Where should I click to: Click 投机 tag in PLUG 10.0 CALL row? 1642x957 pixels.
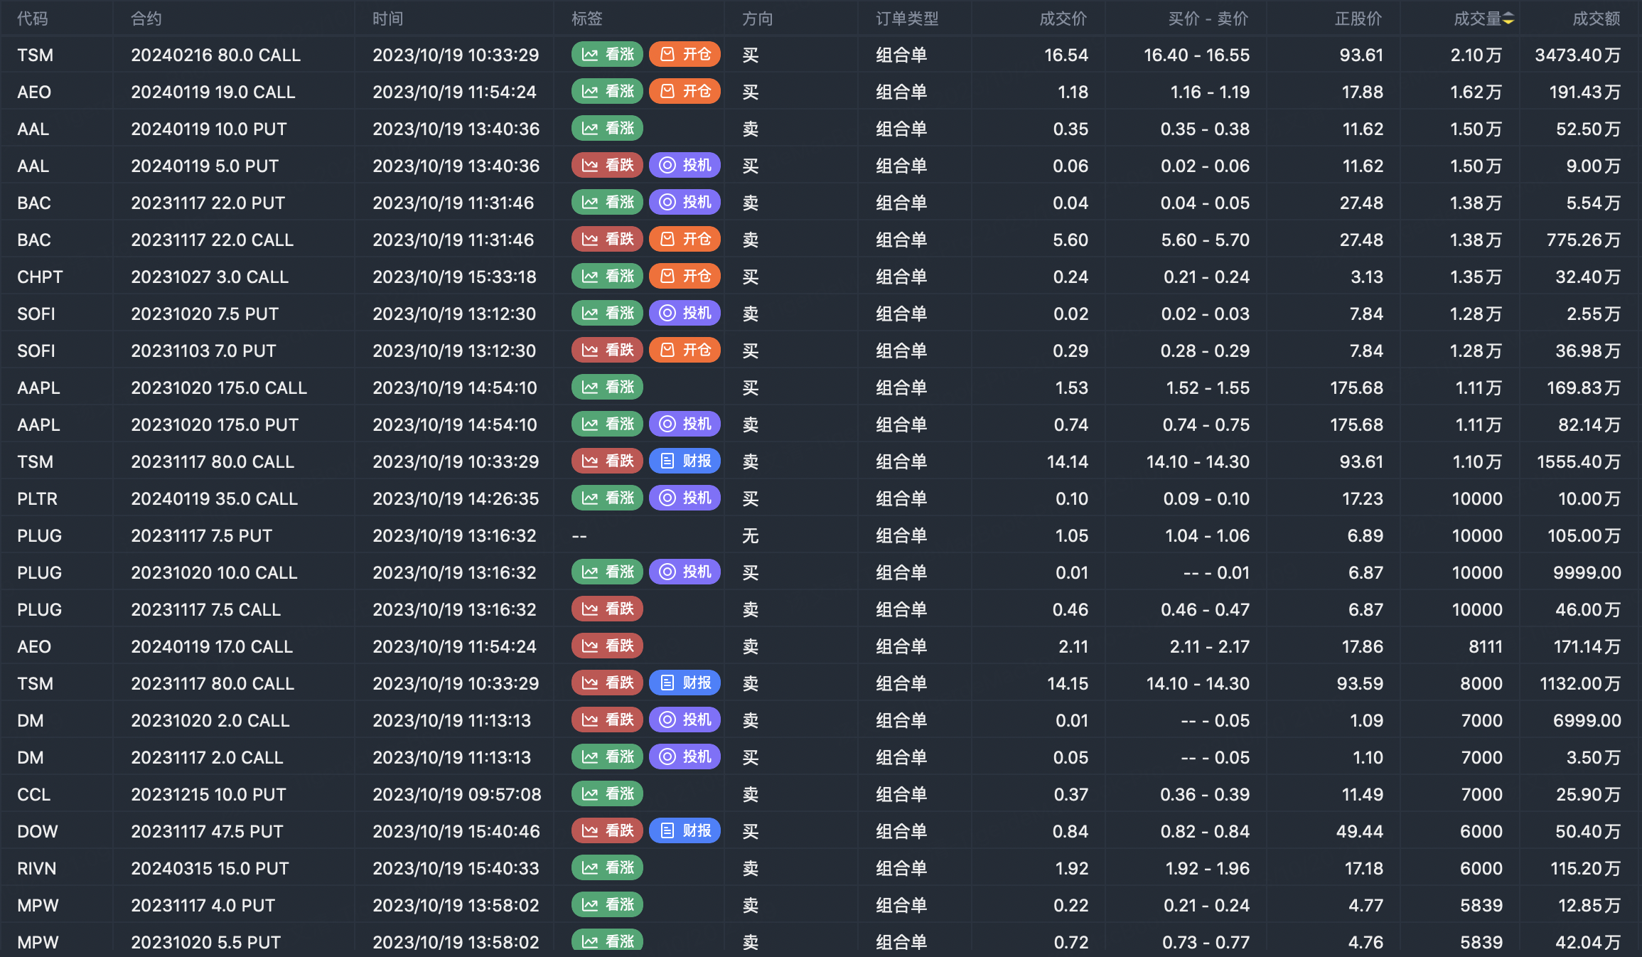[685, 572]
